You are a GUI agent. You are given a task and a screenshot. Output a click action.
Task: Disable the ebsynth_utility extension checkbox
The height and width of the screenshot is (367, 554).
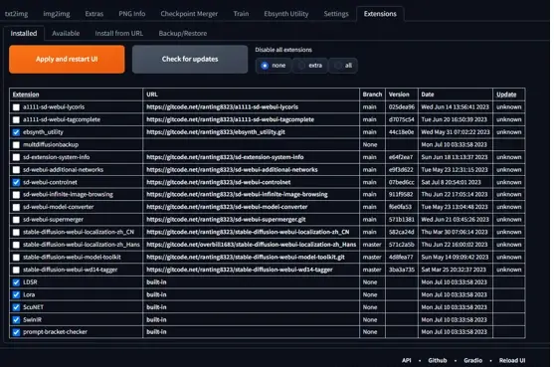coord(16,132)
